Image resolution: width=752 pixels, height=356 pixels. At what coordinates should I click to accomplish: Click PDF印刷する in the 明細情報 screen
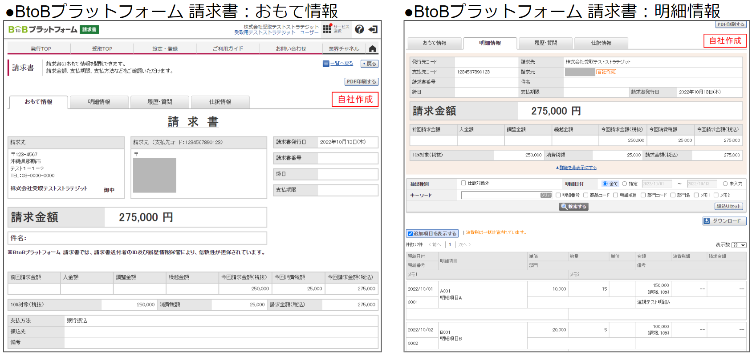click(731, 24)
